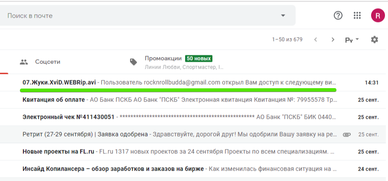Expand search options dropdown arrow
The image size is (388, 181).
[x=283, y=16]
